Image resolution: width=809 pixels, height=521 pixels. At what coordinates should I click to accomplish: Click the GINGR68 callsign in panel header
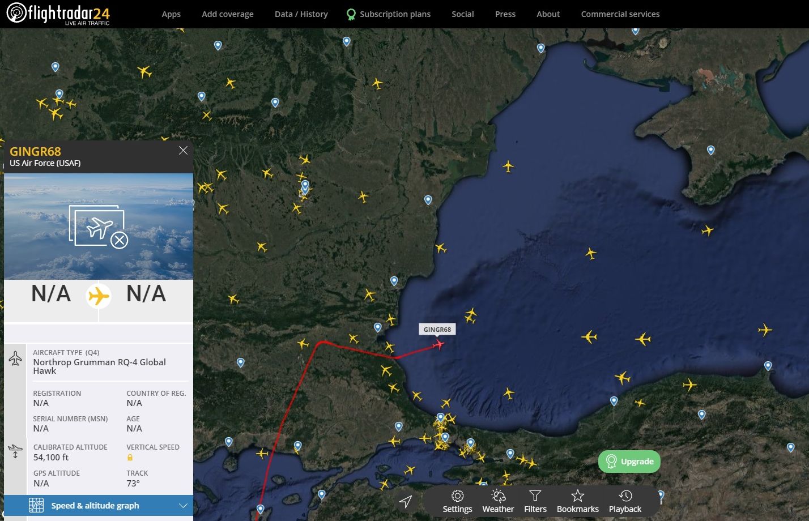[35, 151]
